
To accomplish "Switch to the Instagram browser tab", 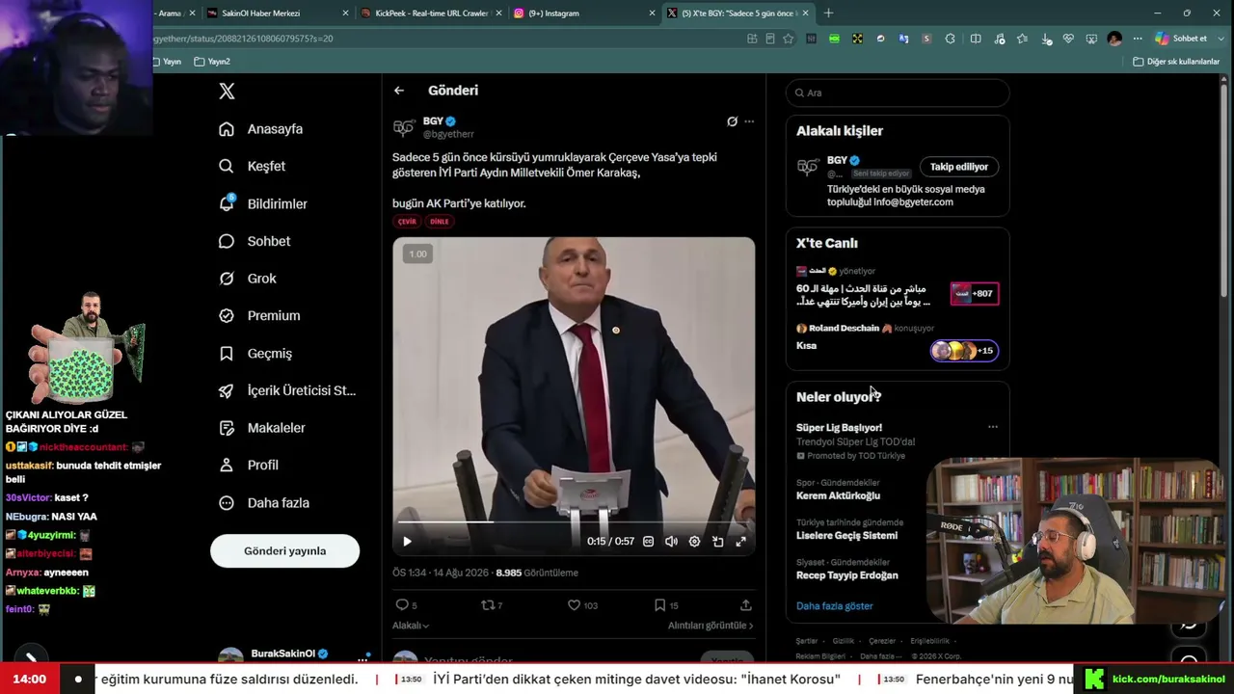I will 583,13.
